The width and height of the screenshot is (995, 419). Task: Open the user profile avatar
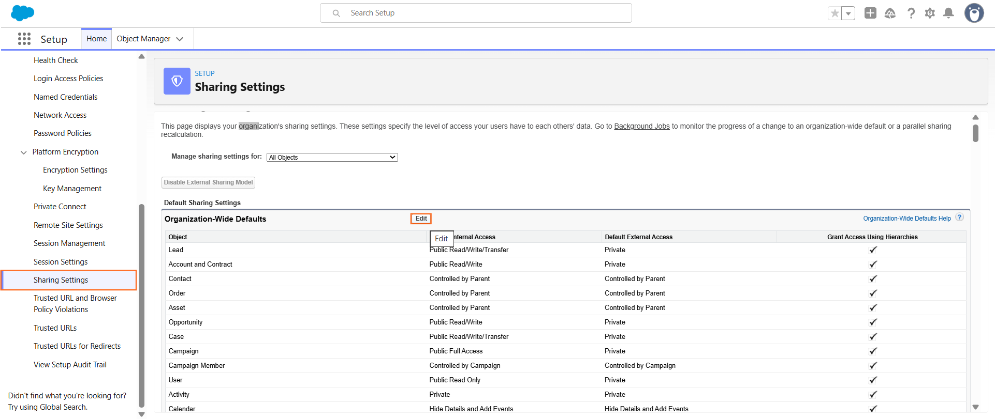tap(974, 13)
